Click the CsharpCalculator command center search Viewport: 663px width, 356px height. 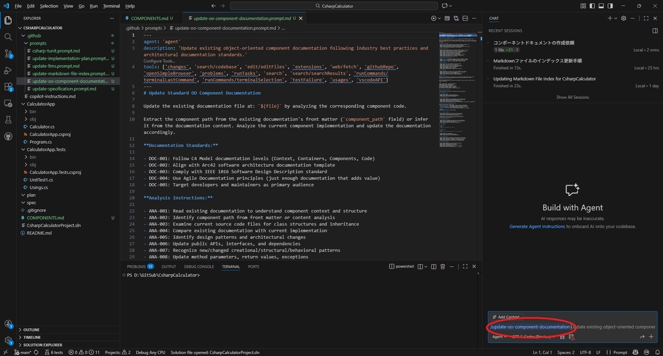[333, 6]
